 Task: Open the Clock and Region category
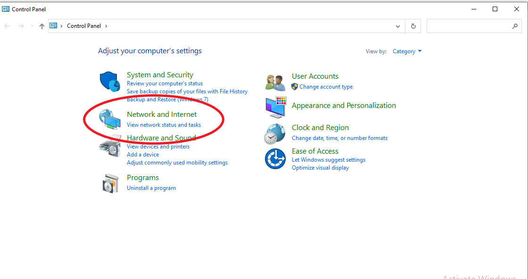point(320,128)
